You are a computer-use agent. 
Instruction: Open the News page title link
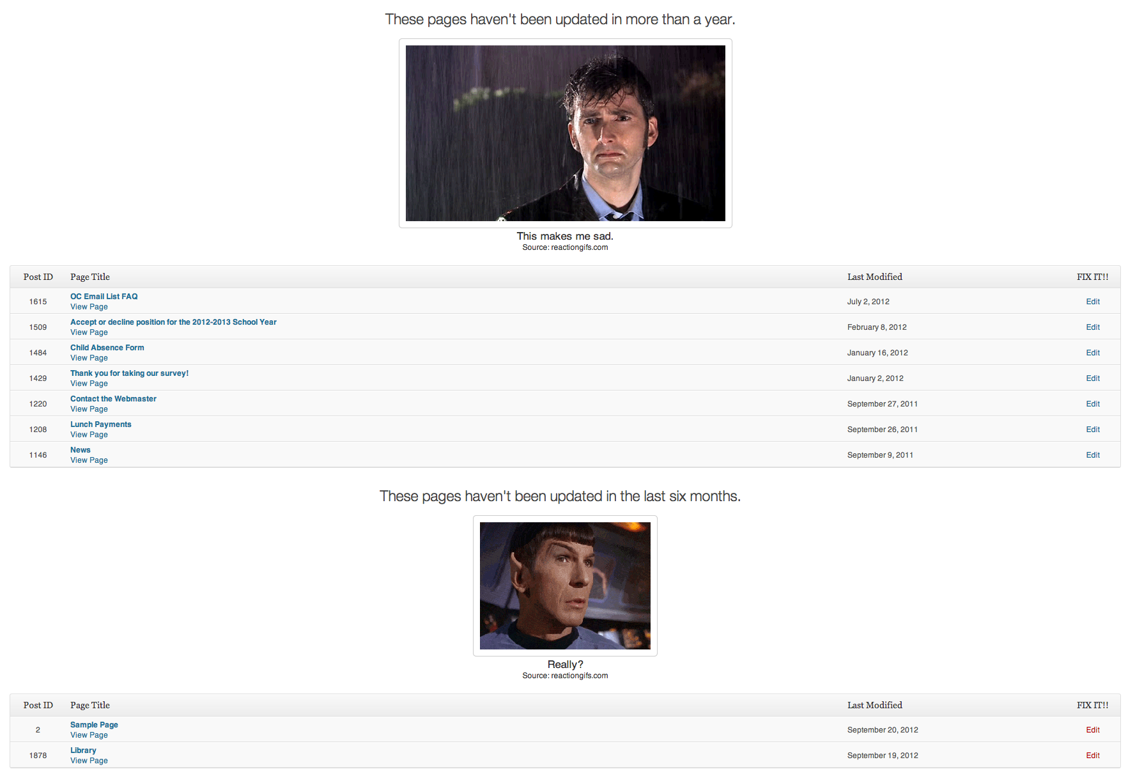pos(81,450)
